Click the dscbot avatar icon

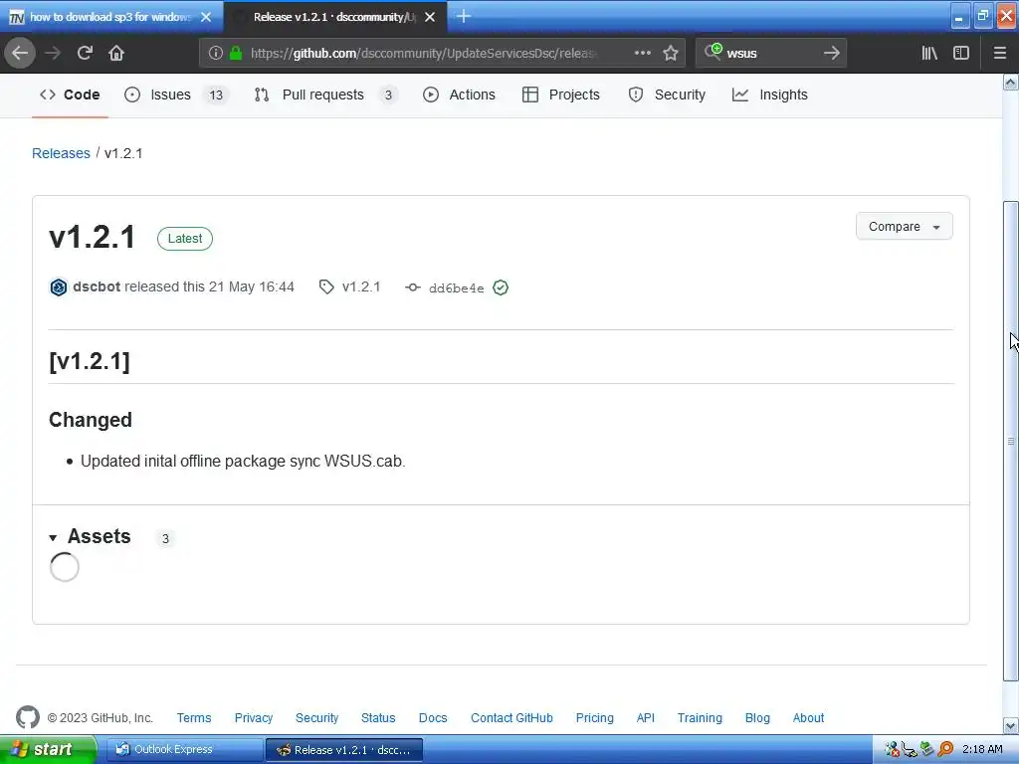58,287
